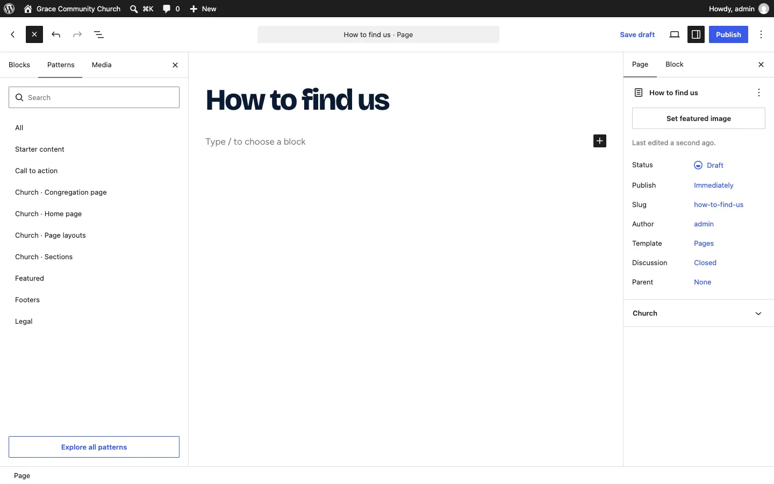Open the search command palette icon
The image size is (774, 484).
coord(134,9)
